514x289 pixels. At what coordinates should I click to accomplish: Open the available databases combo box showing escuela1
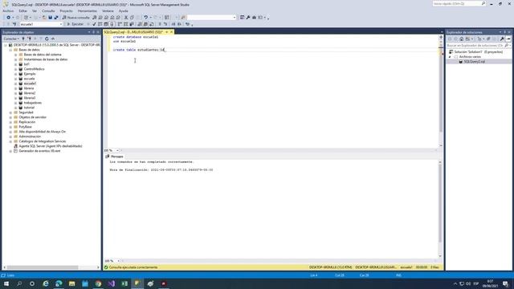tap(41, 24)
